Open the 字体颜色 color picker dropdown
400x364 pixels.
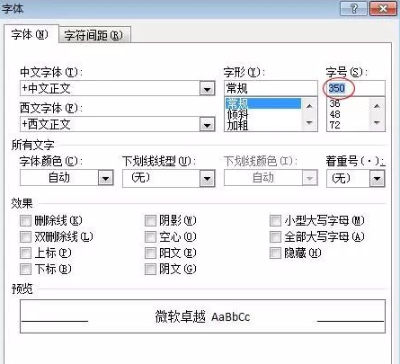105,178
